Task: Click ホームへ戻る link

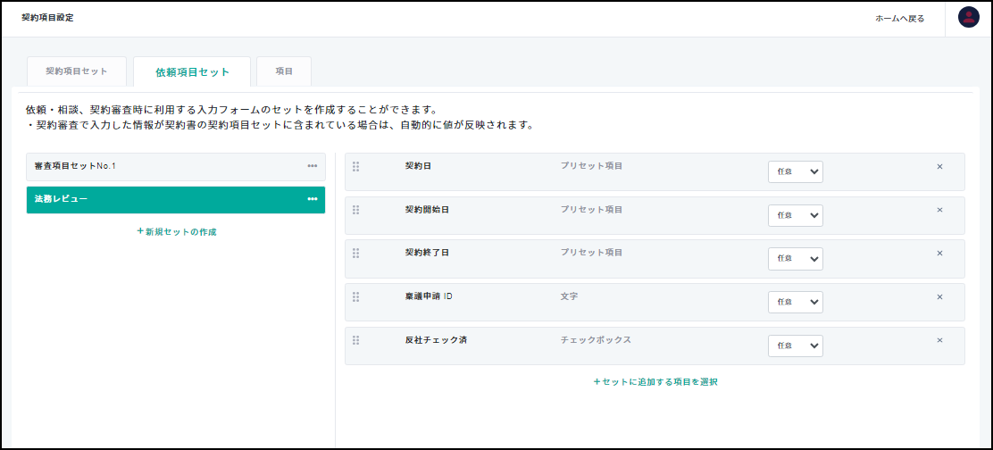Action: click(899, 19)
